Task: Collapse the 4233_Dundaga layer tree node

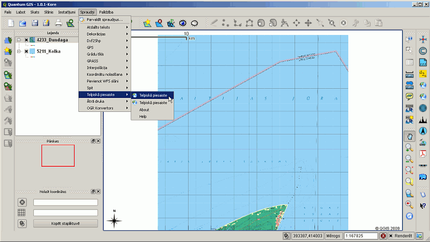Action: tap(19, 40)
